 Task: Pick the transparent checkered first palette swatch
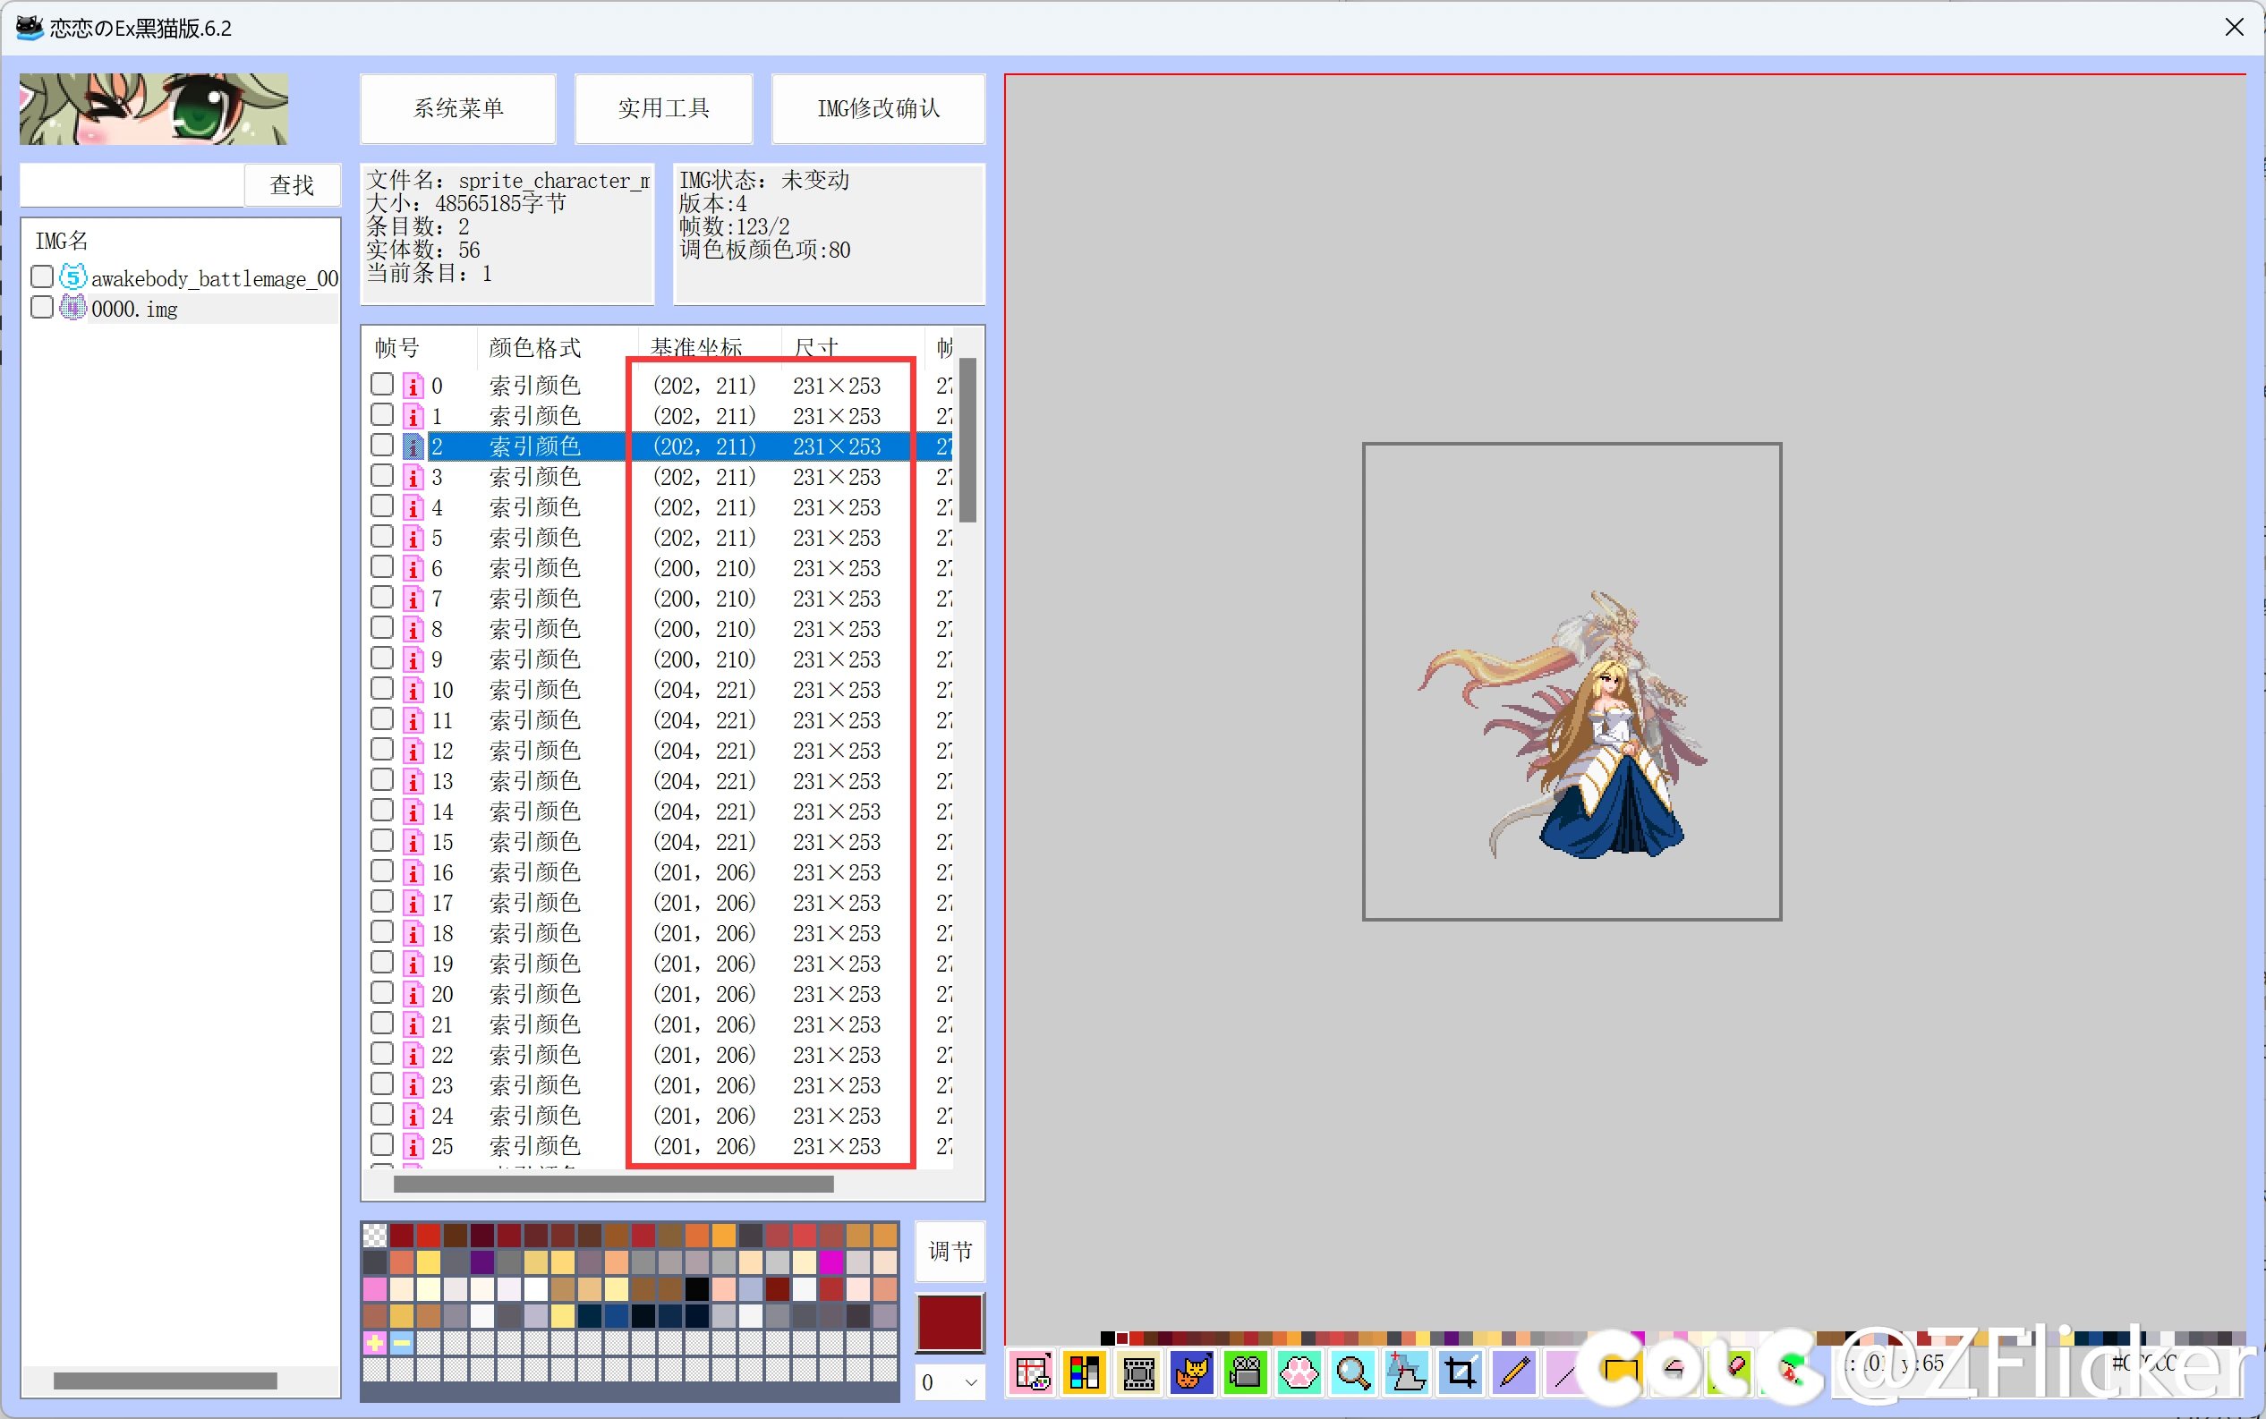point(375,1235)
